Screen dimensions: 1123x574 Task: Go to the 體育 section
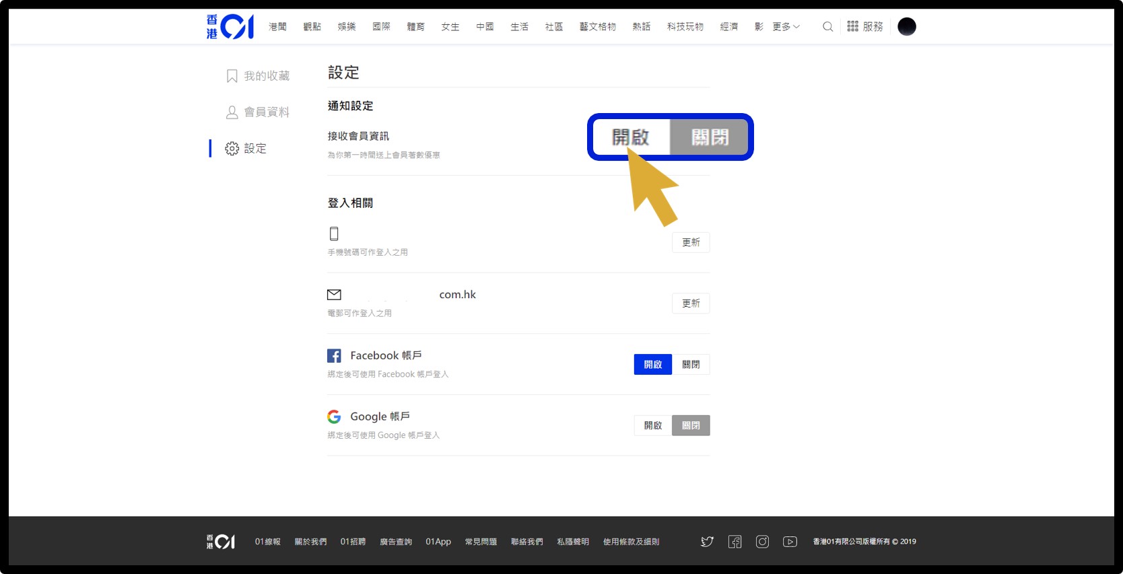[x=415, y=27]
